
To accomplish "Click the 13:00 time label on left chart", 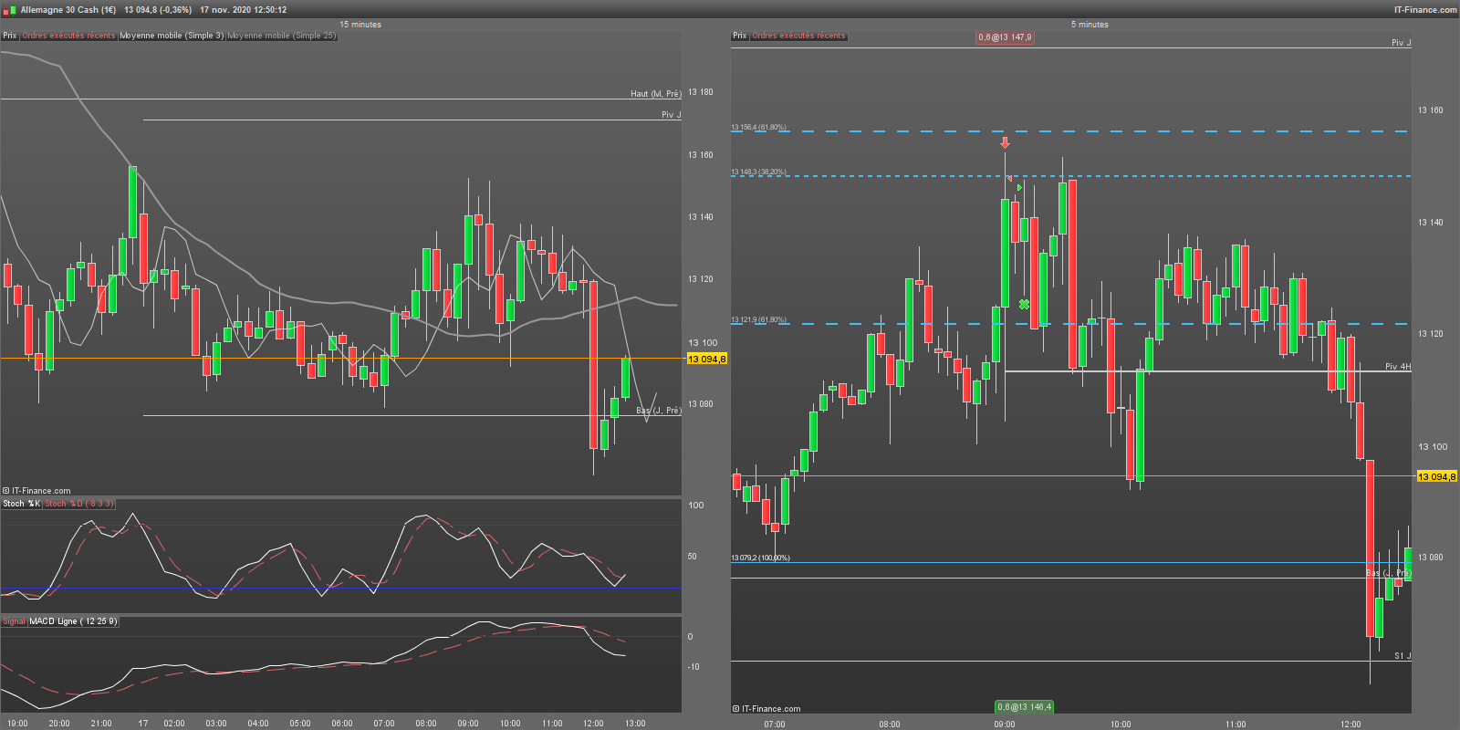I will coord(635,724).
